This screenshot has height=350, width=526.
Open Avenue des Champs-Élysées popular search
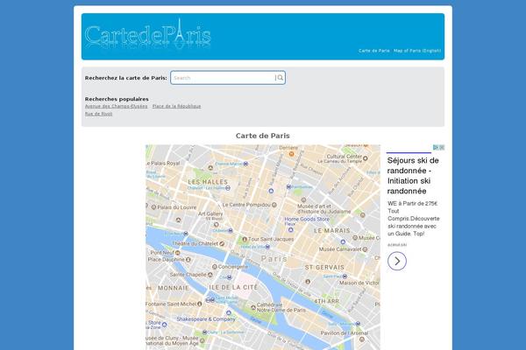[116, 106]
